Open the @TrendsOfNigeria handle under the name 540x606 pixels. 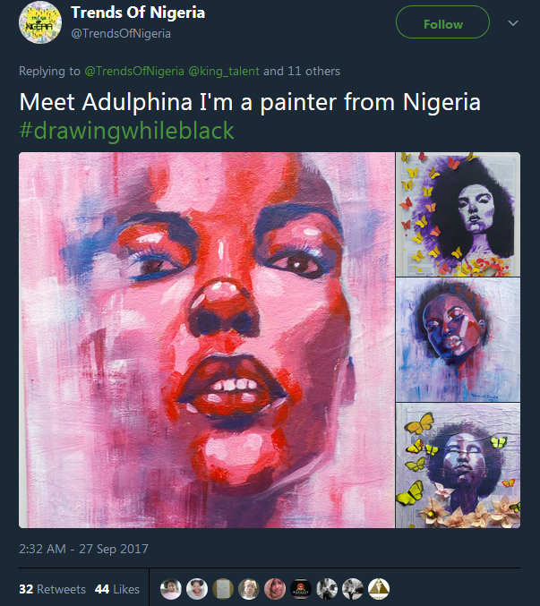tap(121, 33)
